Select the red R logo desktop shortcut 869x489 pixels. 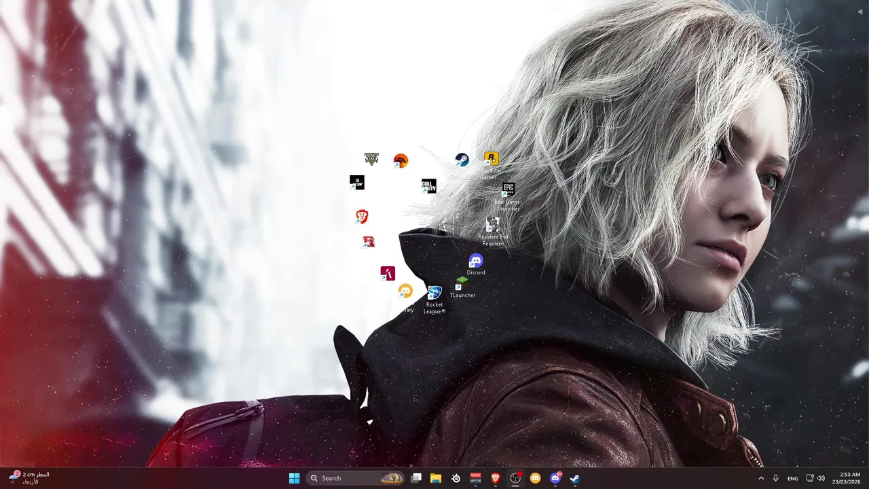[369, 242]
